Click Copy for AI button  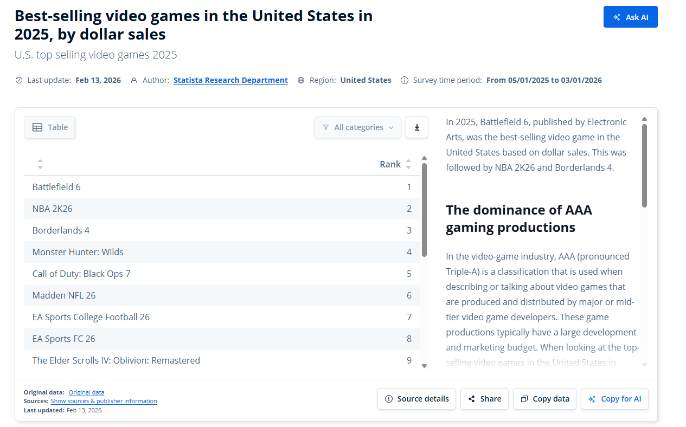click(614, 399)
